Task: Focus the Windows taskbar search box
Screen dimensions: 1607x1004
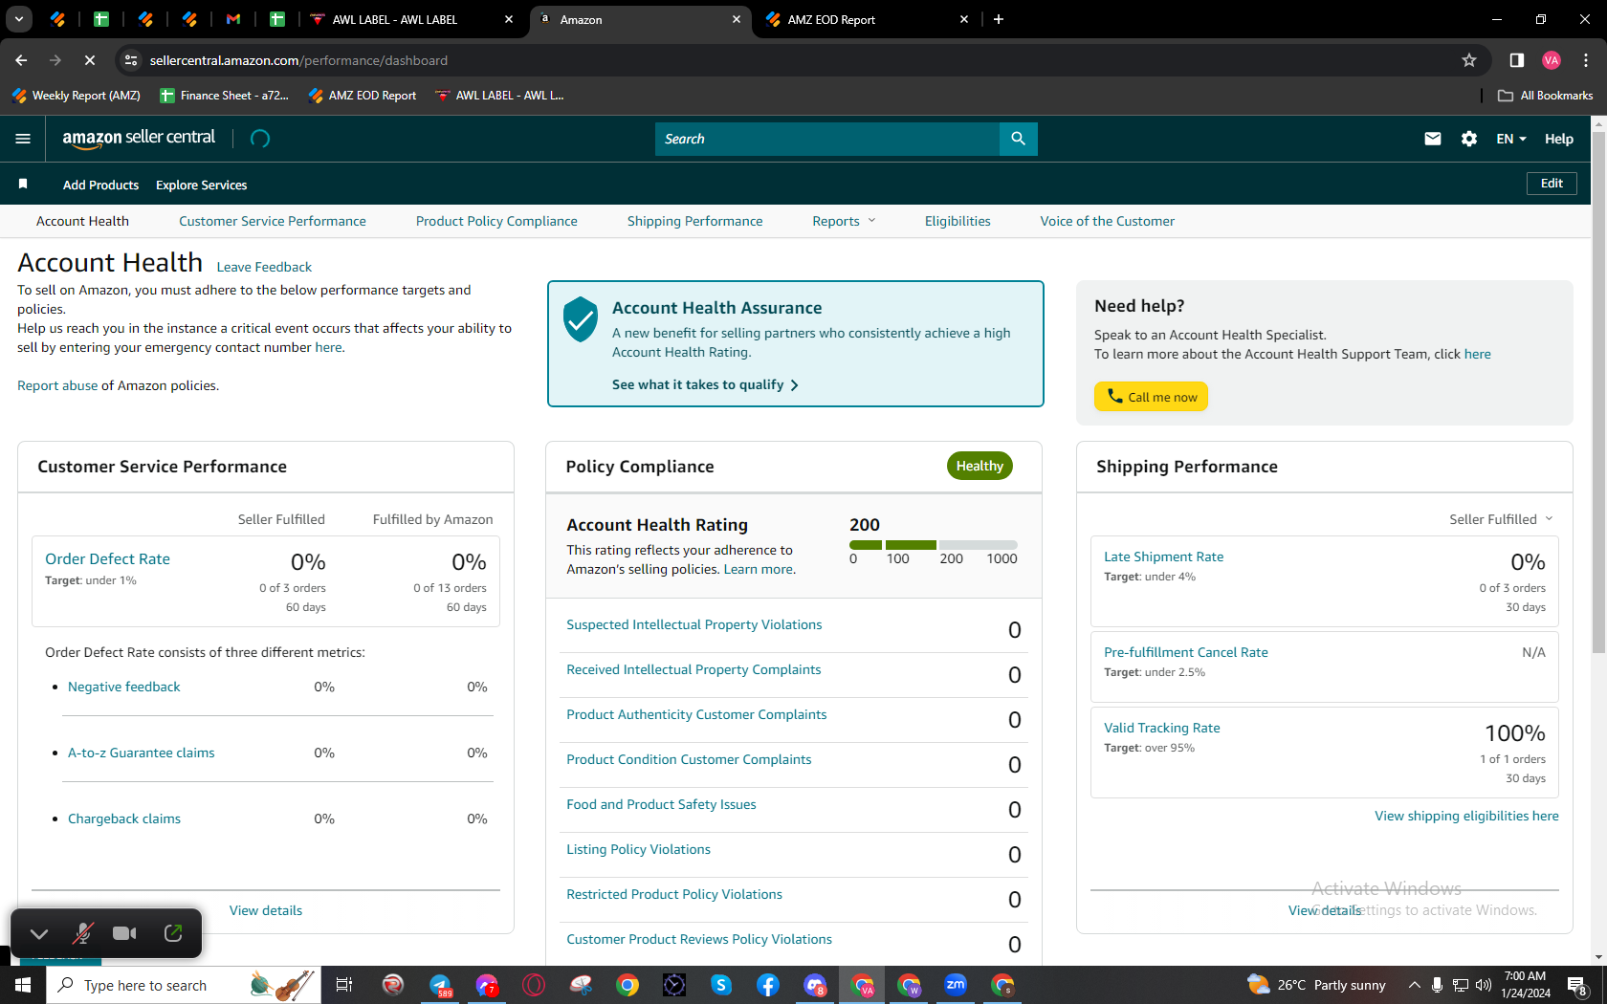Action: pos(184,985)
